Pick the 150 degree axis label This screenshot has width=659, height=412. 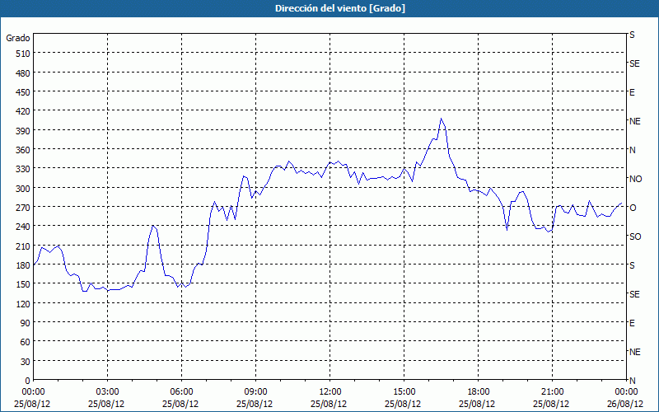coord(23,284)
